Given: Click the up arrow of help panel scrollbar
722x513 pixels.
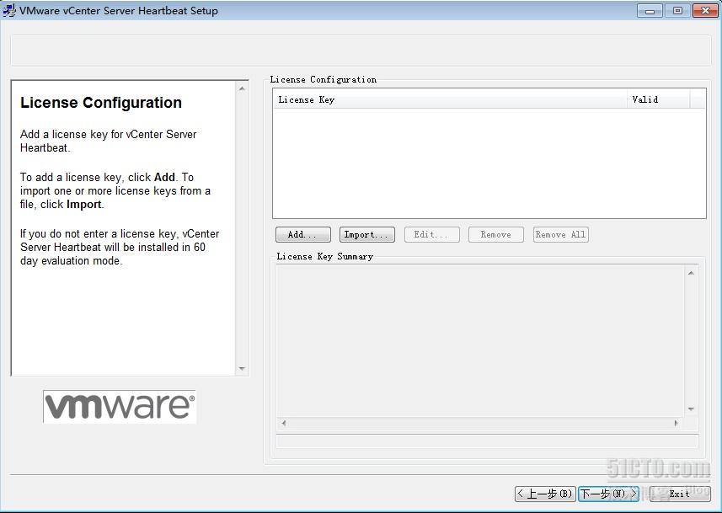Looking at the screenshot, I should [x=242, y=88].
